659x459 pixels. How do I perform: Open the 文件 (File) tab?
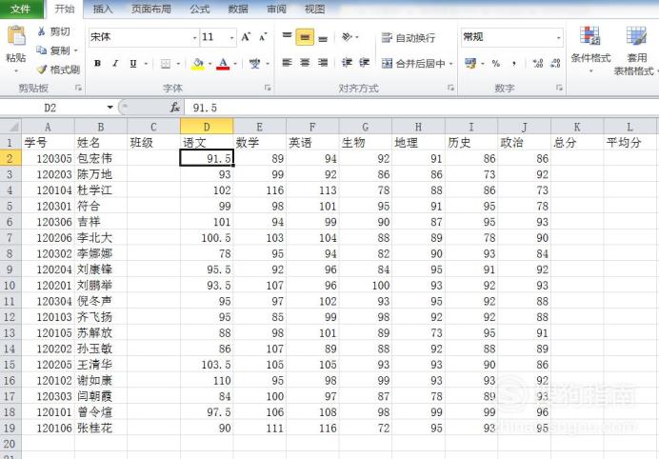coord(21,9)
